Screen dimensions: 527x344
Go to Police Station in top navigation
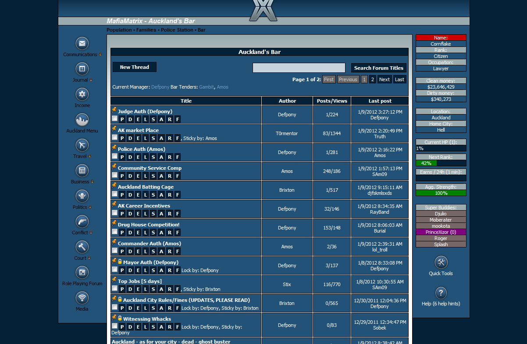pos(177,30)
